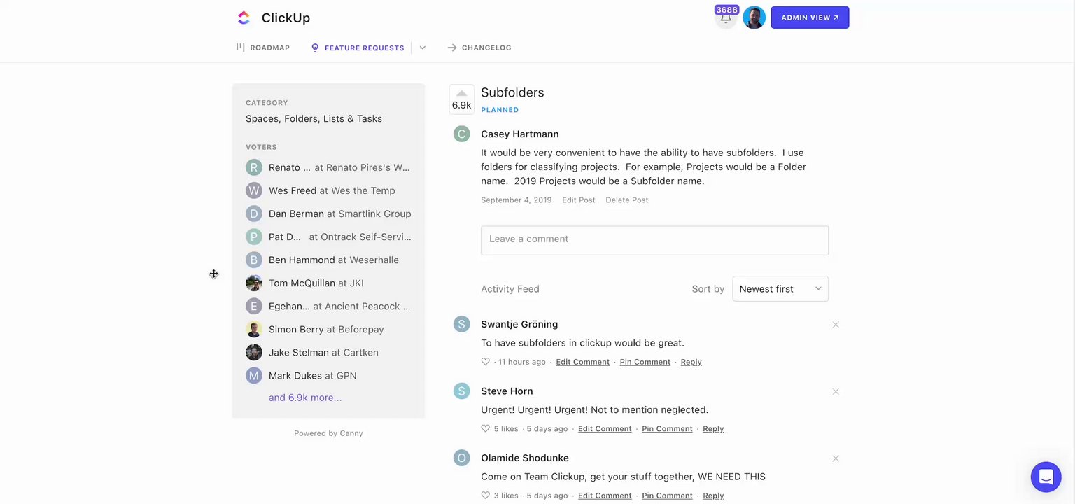Remove Steve Horn's comment using X icon
Viewport: 1075px width, 504px height.
(835, 391)
